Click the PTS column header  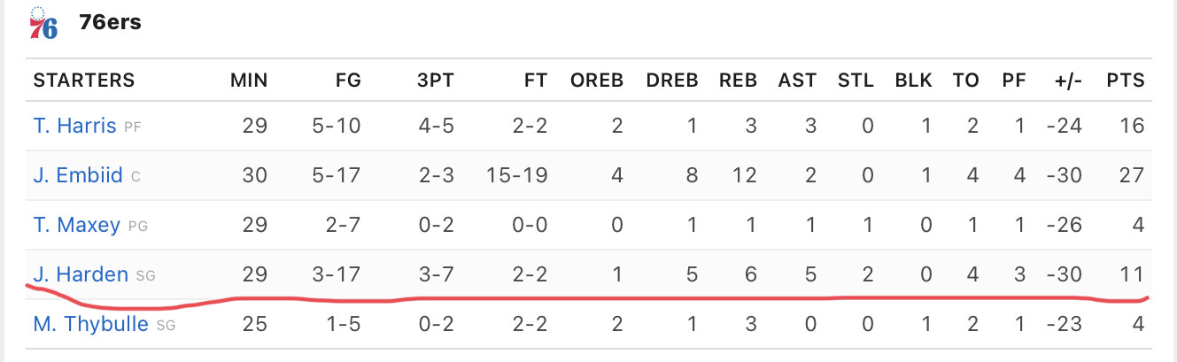(x=1126, y=81)
